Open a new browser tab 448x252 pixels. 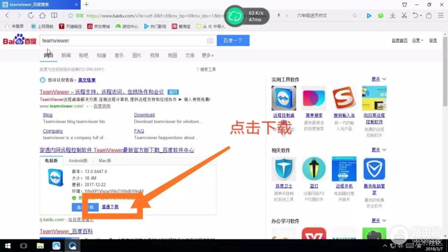point(87,4)
